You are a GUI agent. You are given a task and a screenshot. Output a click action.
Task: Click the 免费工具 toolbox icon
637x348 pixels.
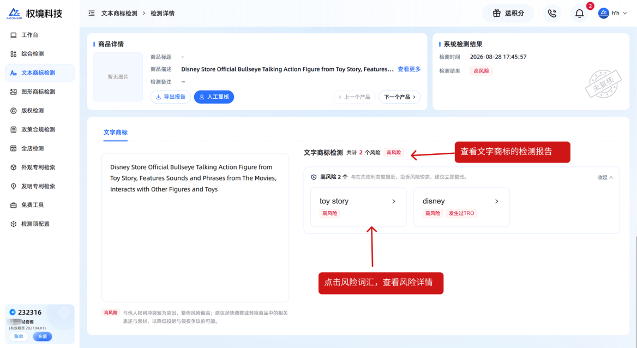point(14,205)
